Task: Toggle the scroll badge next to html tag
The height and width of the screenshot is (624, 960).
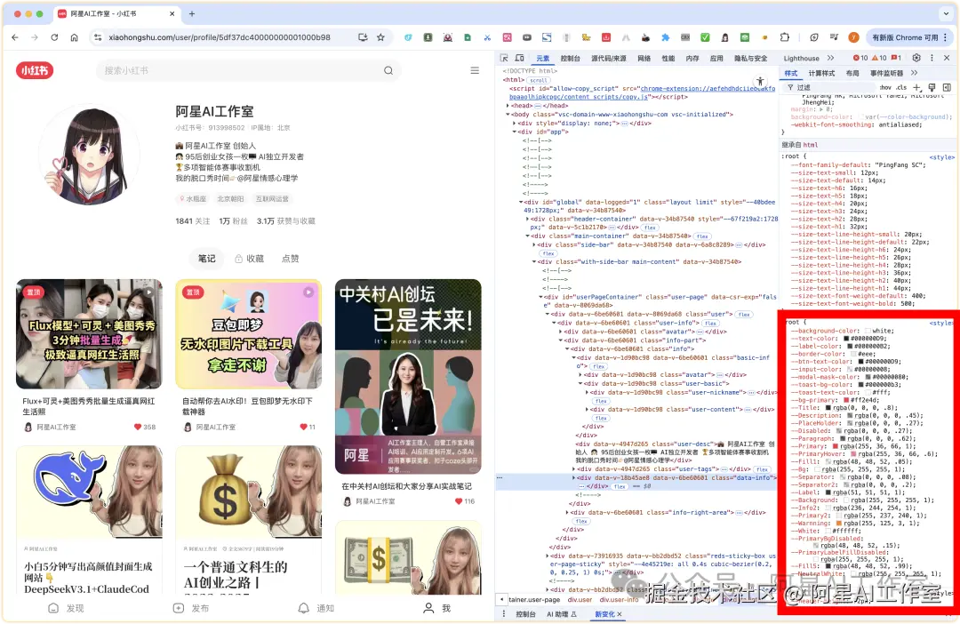Action: click(539, 80)
